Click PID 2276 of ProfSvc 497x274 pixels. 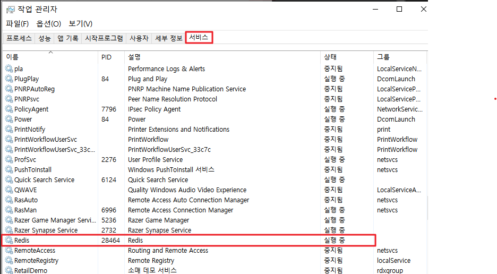click(109, 159)
